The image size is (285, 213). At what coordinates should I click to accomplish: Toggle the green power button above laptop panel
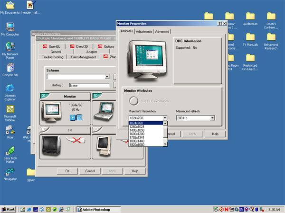[97, 96]
